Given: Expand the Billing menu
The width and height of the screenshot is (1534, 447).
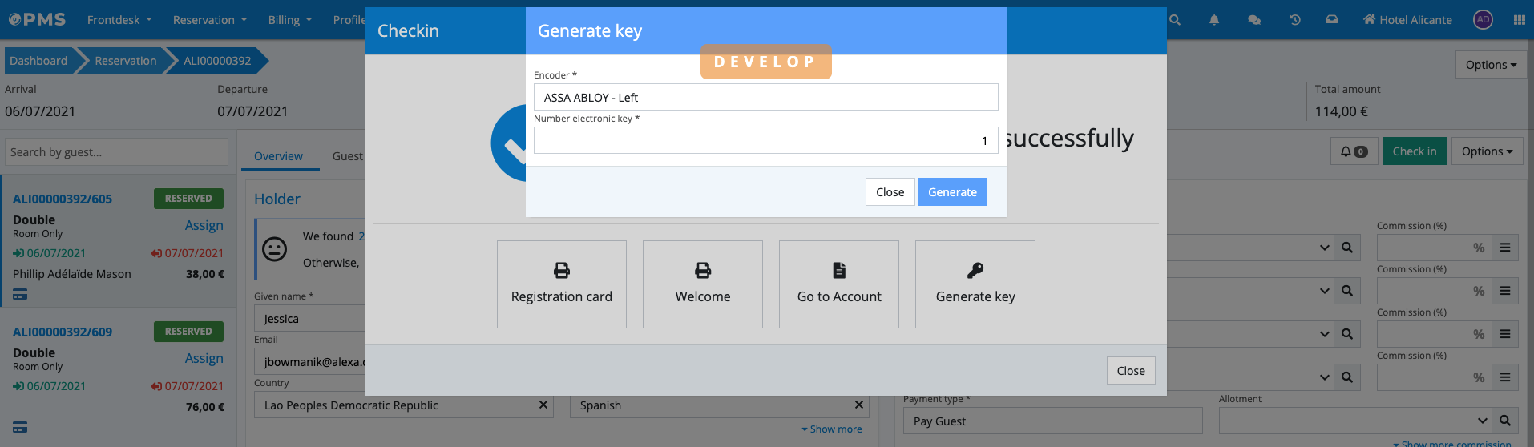Looking at the screenshot, I should tap(289, 20).
